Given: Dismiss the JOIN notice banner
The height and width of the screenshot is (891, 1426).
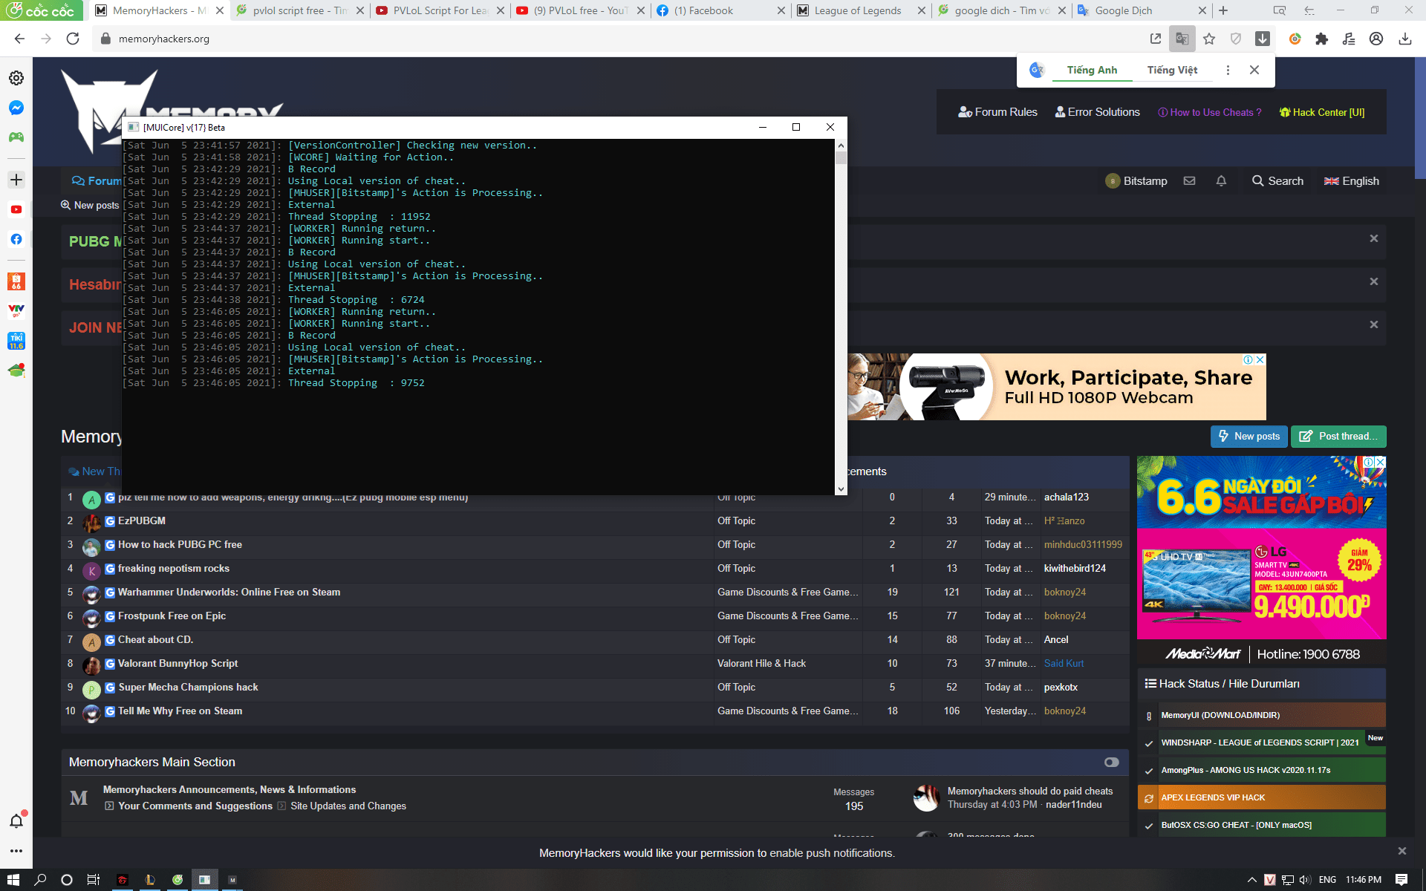Looking at the screenshot, I should [1373, 324].
